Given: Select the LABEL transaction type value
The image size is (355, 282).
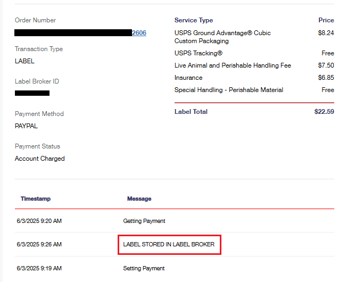Looking at the screenshot, I should click(x=24, y=61).
